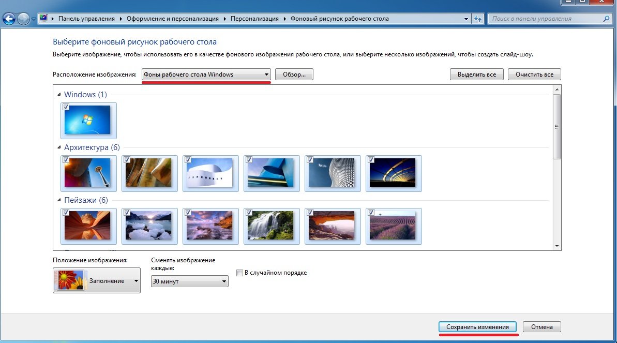Select the Space Needle architecture wallpaper
The width and height of the screenshot is (617, 343).
coord(88,173)
